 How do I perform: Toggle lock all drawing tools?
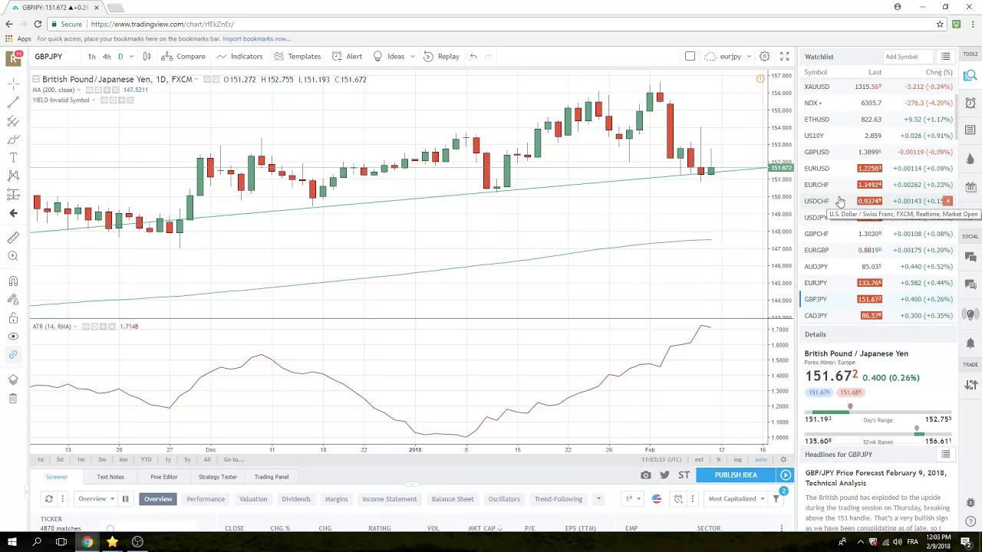[13, 318]
